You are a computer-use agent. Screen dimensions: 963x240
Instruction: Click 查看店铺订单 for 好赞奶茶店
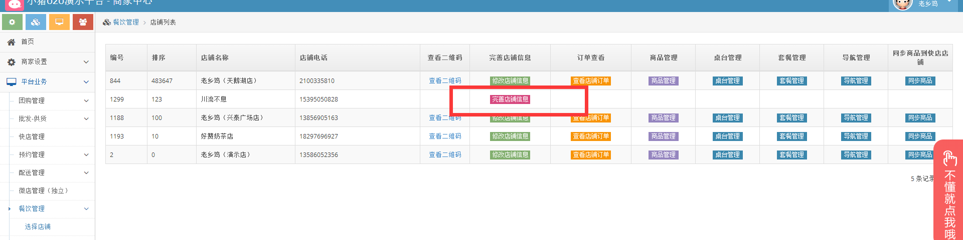click(591, 136)
